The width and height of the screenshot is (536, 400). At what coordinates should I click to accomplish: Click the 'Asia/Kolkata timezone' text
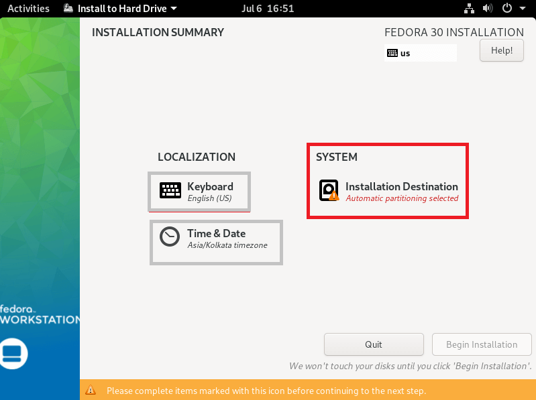(x=227, y=245)
